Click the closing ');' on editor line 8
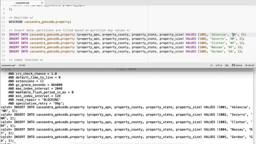256x144 pixels. pyautogui.click(x=10, y=9)
